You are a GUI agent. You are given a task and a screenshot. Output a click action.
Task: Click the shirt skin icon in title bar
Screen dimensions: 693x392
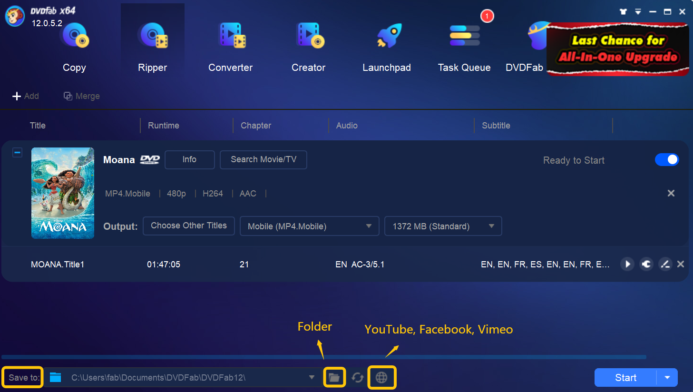pos(623,11)
